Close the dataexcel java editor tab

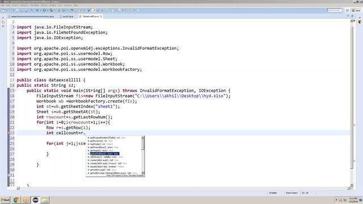(x=101, y=16)
